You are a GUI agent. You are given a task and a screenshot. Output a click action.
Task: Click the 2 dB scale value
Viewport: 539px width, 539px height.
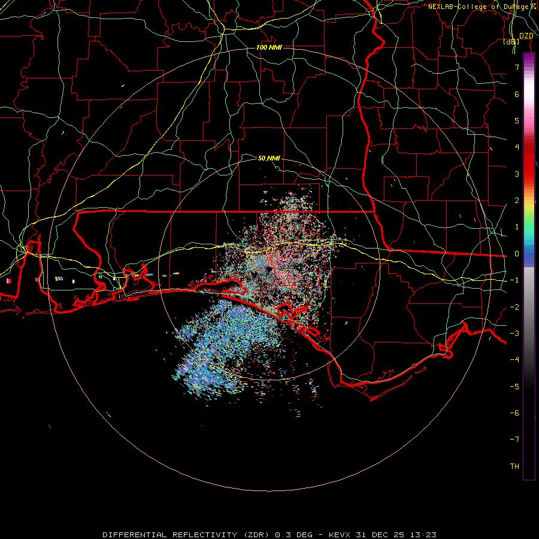coord(517,201)
